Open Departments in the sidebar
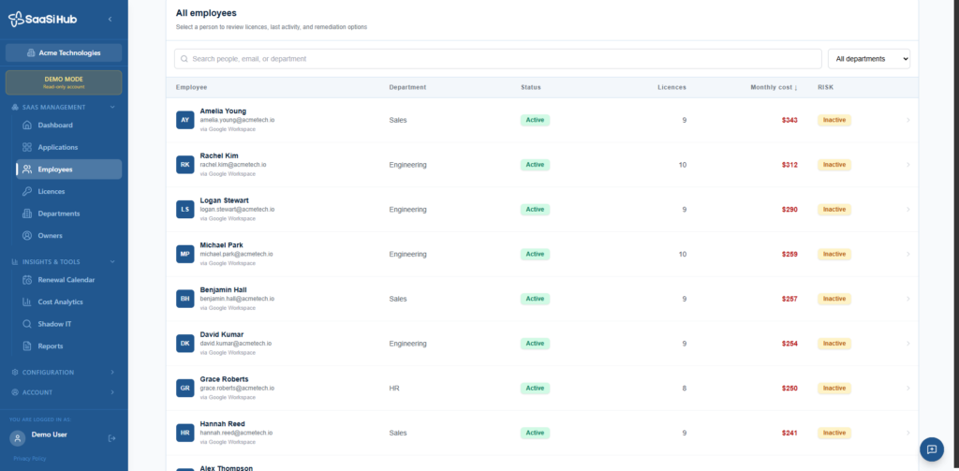 (x=69, y=213)
